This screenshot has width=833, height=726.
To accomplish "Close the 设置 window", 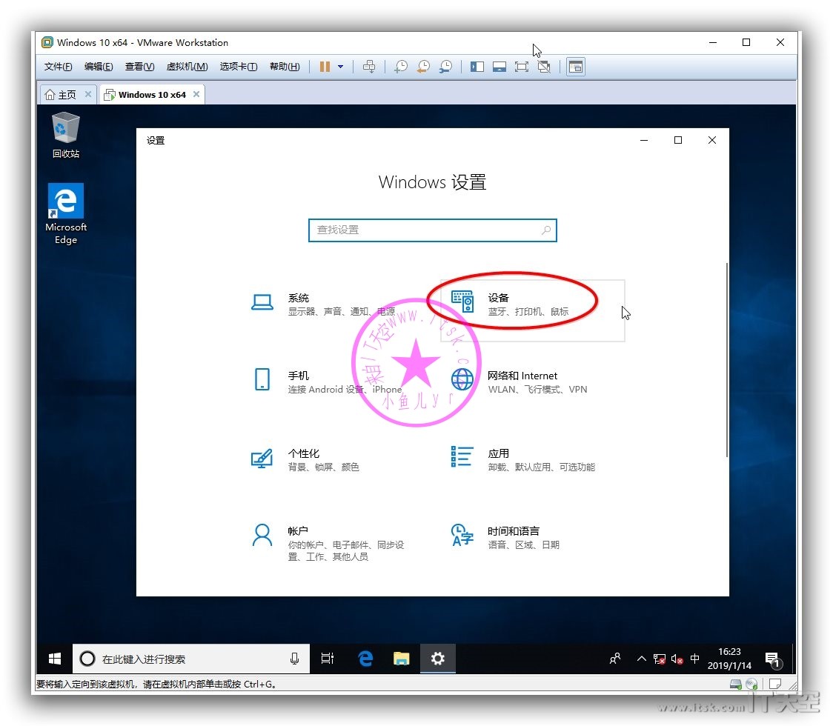I will (712, 140).
